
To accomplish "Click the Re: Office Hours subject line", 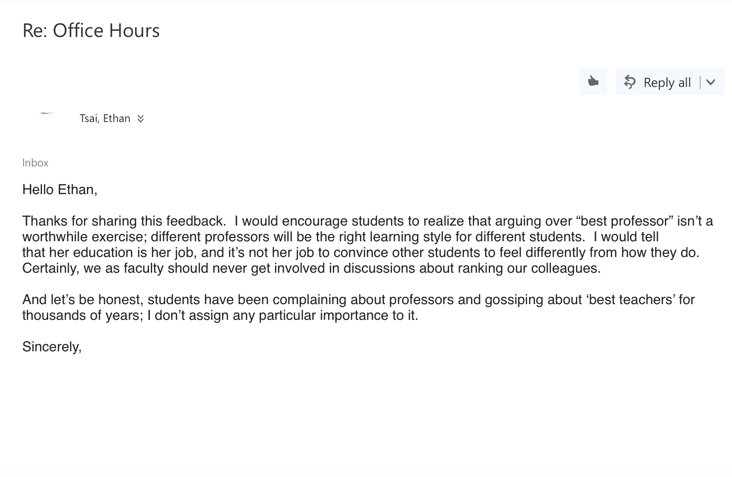I will click(x=91, y=31).
